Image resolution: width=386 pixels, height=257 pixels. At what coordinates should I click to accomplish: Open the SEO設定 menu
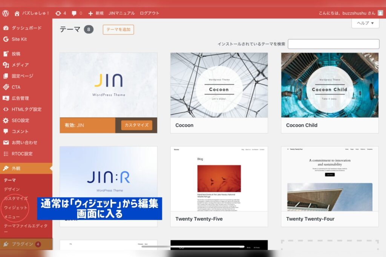pos(26,120)
